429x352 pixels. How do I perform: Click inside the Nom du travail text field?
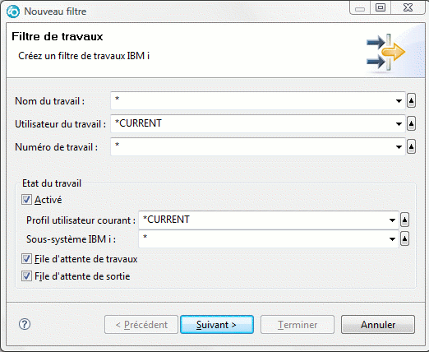coord(252,101)
